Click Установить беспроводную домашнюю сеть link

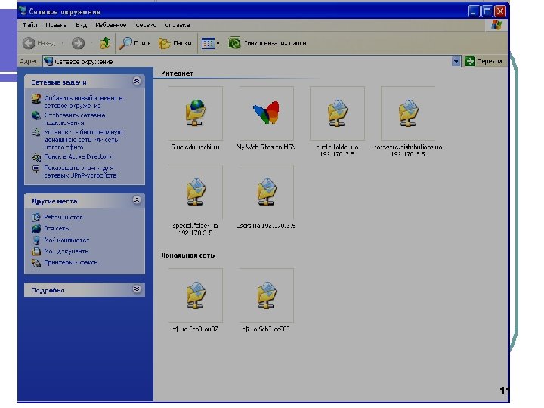(83, 139)
